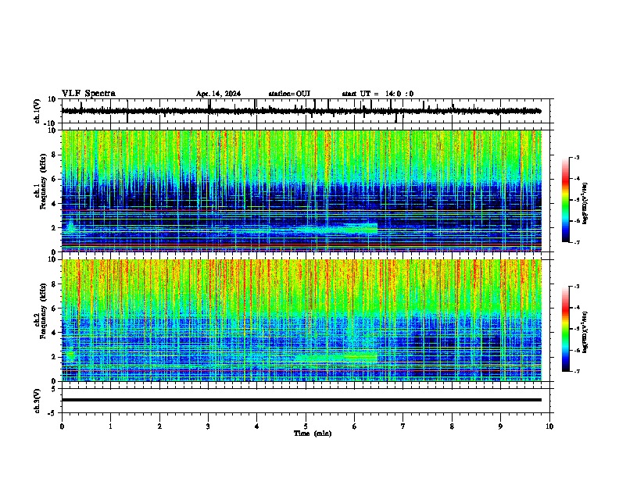Click the -5 tick label on ch.3(V) axis

[x=53, y=413]
